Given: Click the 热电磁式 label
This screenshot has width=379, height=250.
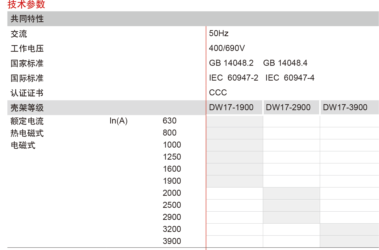Looking at the screenshot, I should pyautogui.click(x=27, y=133).
